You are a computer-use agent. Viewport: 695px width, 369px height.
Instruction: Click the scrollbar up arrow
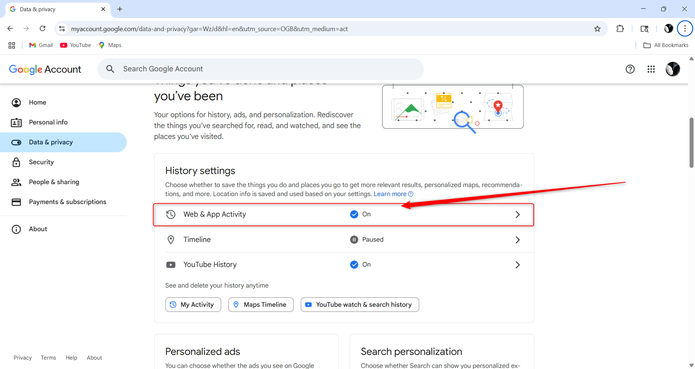pyautogui.click(x=691, y=59)
